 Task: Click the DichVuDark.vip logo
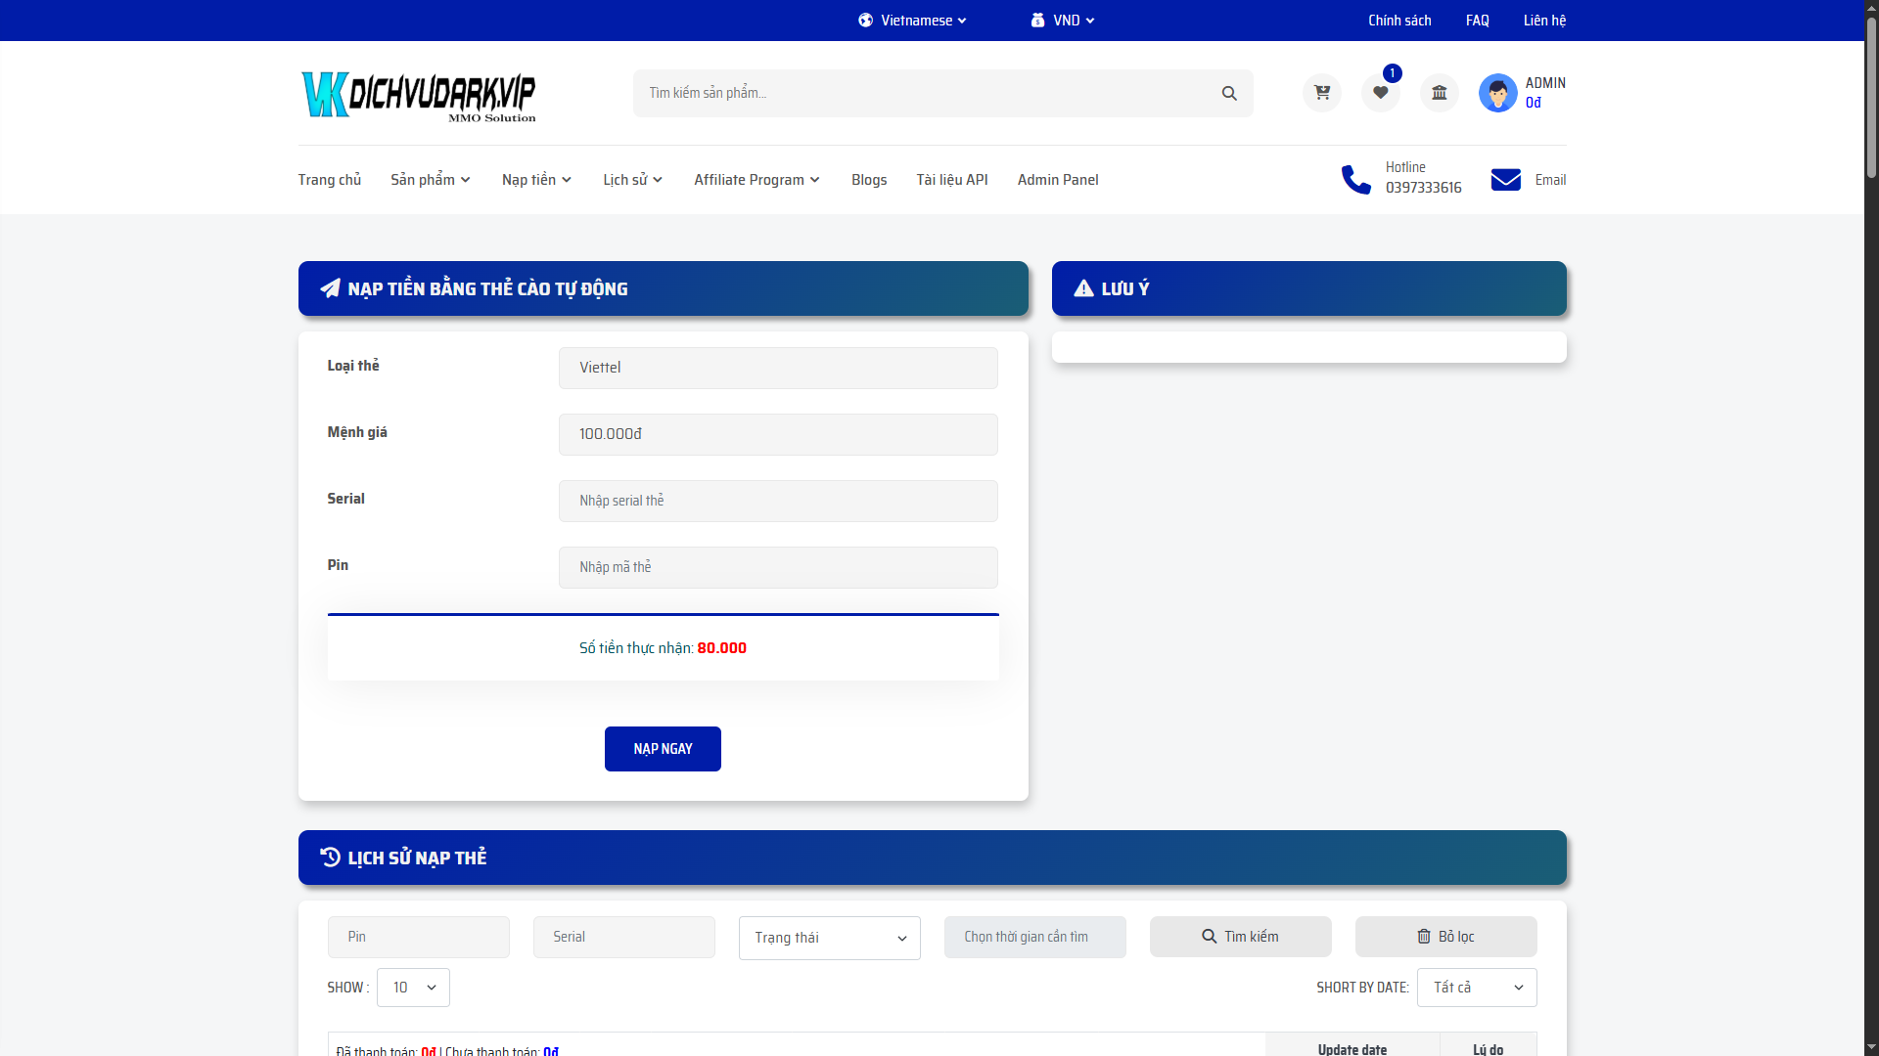click(418, 96)
